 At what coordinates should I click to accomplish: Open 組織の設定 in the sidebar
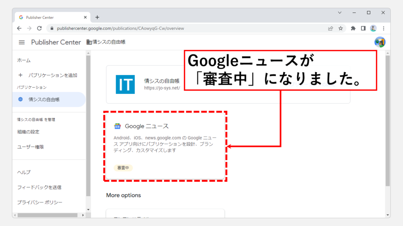click(28, 132)
